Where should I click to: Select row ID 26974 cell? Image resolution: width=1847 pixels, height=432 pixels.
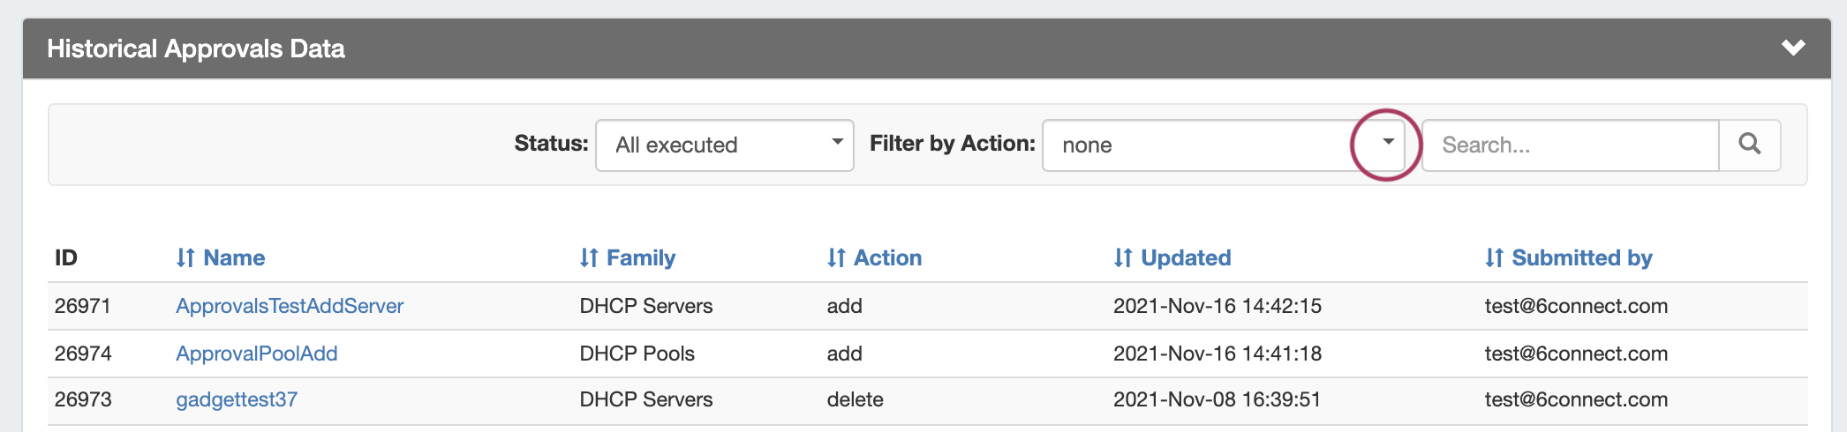point(83,354)
